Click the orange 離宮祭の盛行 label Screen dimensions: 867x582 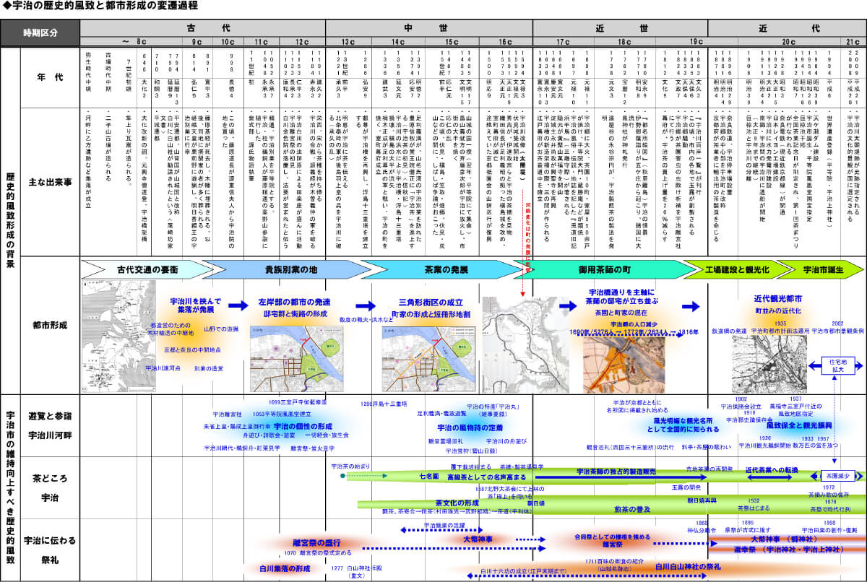point(316,542)
